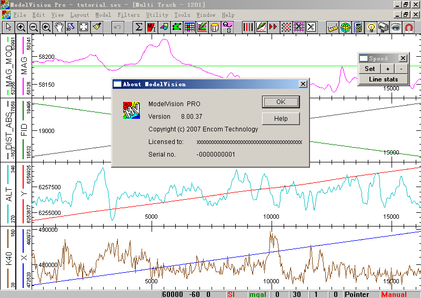Click the previous zoom magnifier icon
Image resolution: width=421 pixels, height=298 pixels.
[46, 27]
